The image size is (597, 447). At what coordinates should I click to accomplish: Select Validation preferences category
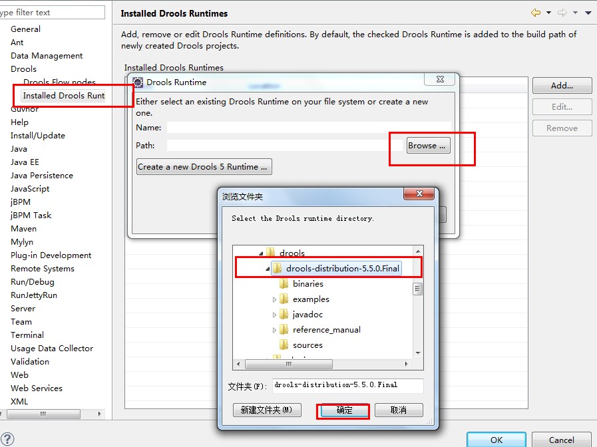30,362
